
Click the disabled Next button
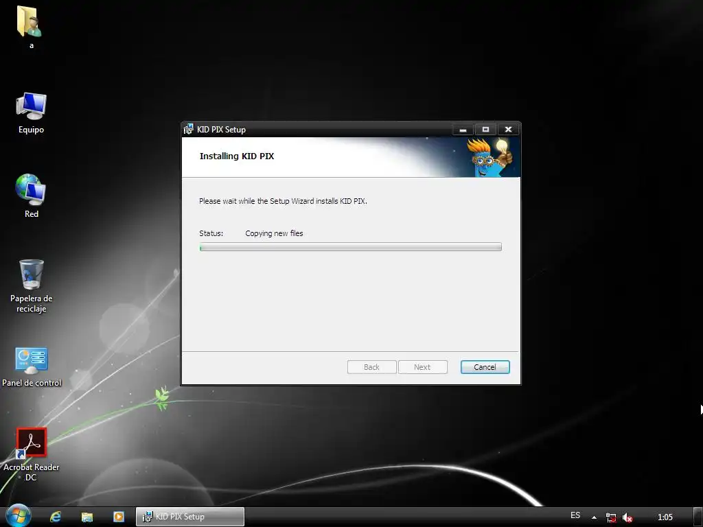(422, 367)
